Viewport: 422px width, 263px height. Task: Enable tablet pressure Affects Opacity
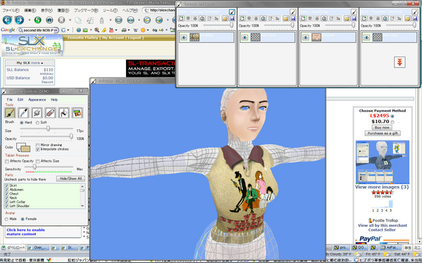(7, 161)
